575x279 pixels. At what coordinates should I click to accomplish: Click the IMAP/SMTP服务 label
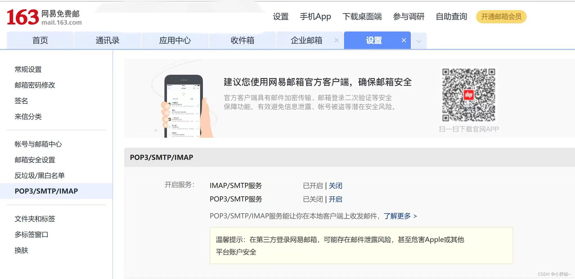point(236,186)
